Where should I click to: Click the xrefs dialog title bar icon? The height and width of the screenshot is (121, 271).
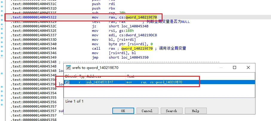click(68, 68)
